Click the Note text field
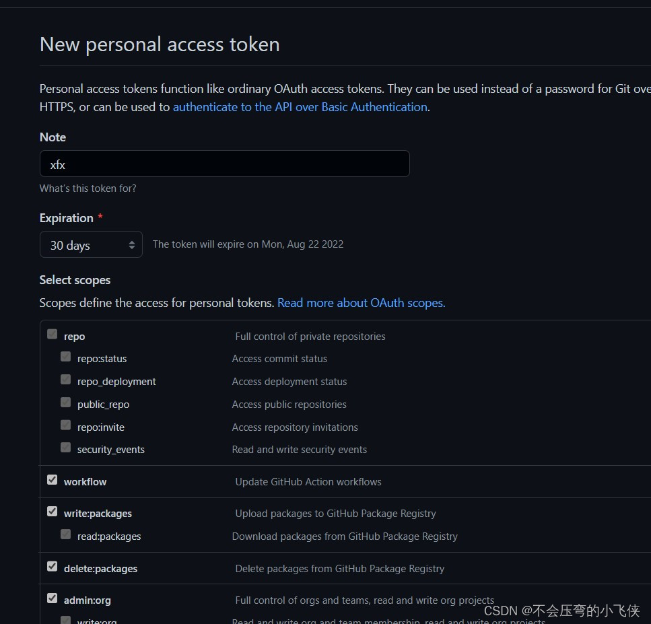Image resolution: width=651 pixels, height=624 pixels. [224, 164]
